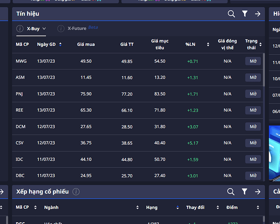Screen dimensions: 280x224
Task: Click the Mở button for MWG
Action: (253, 61)
